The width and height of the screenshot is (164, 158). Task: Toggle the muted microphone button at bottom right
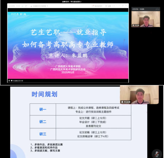[157, 154]
